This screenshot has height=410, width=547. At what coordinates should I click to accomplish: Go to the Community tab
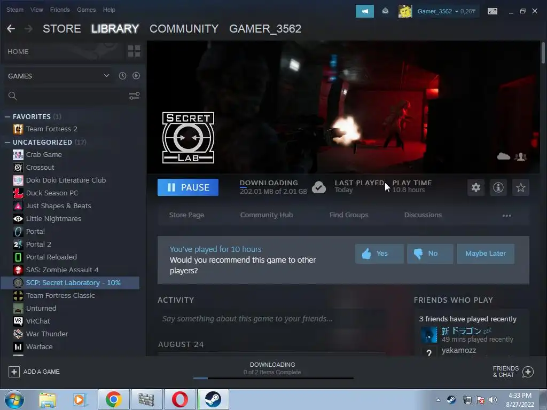(x=184, y=29)
